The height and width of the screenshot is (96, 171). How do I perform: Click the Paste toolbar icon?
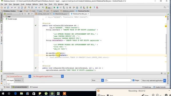point(25,7)
